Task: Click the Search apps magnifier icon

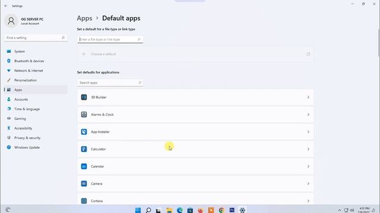Action: (140, 83)
